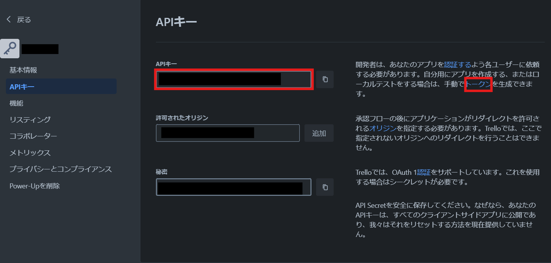
Task: Open 基本情報 in the sidebar
Action: [23, 70]
